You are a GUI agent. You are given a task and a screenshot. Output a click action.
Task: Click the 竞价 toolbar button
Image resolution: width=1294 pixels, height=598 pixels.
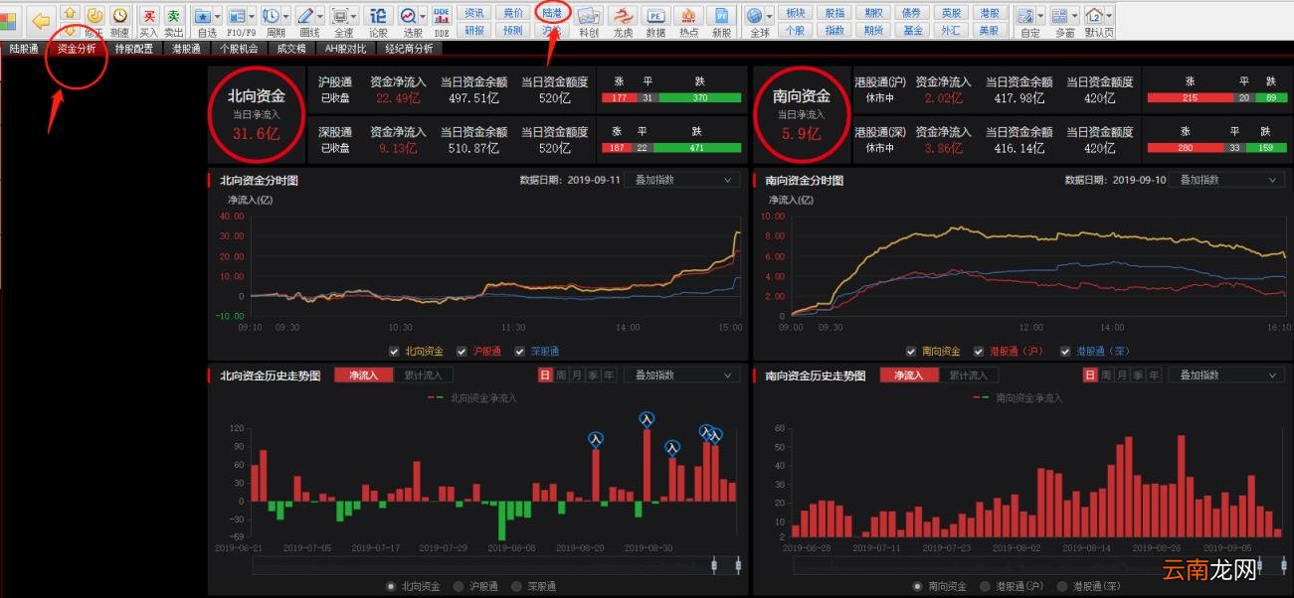[x=512, y=13]
